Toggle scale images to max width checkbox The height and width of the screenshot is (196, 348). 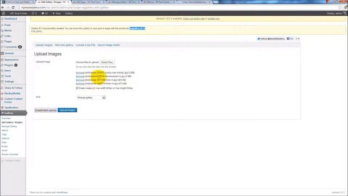(77, 88)
